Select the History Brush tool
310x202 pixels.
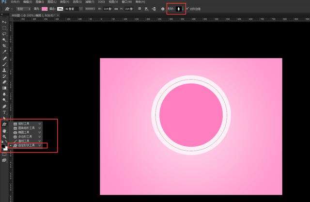(x=4, y=76)
